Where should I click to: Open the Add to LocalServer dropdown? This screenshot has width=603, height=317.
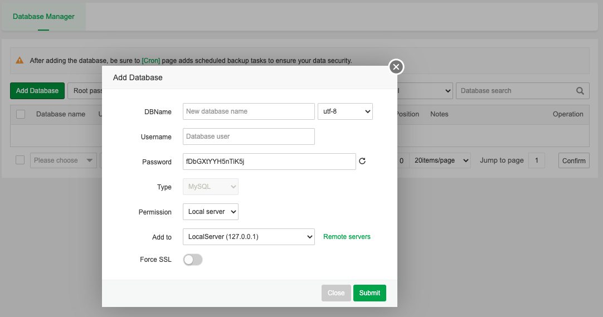(249, 237)
